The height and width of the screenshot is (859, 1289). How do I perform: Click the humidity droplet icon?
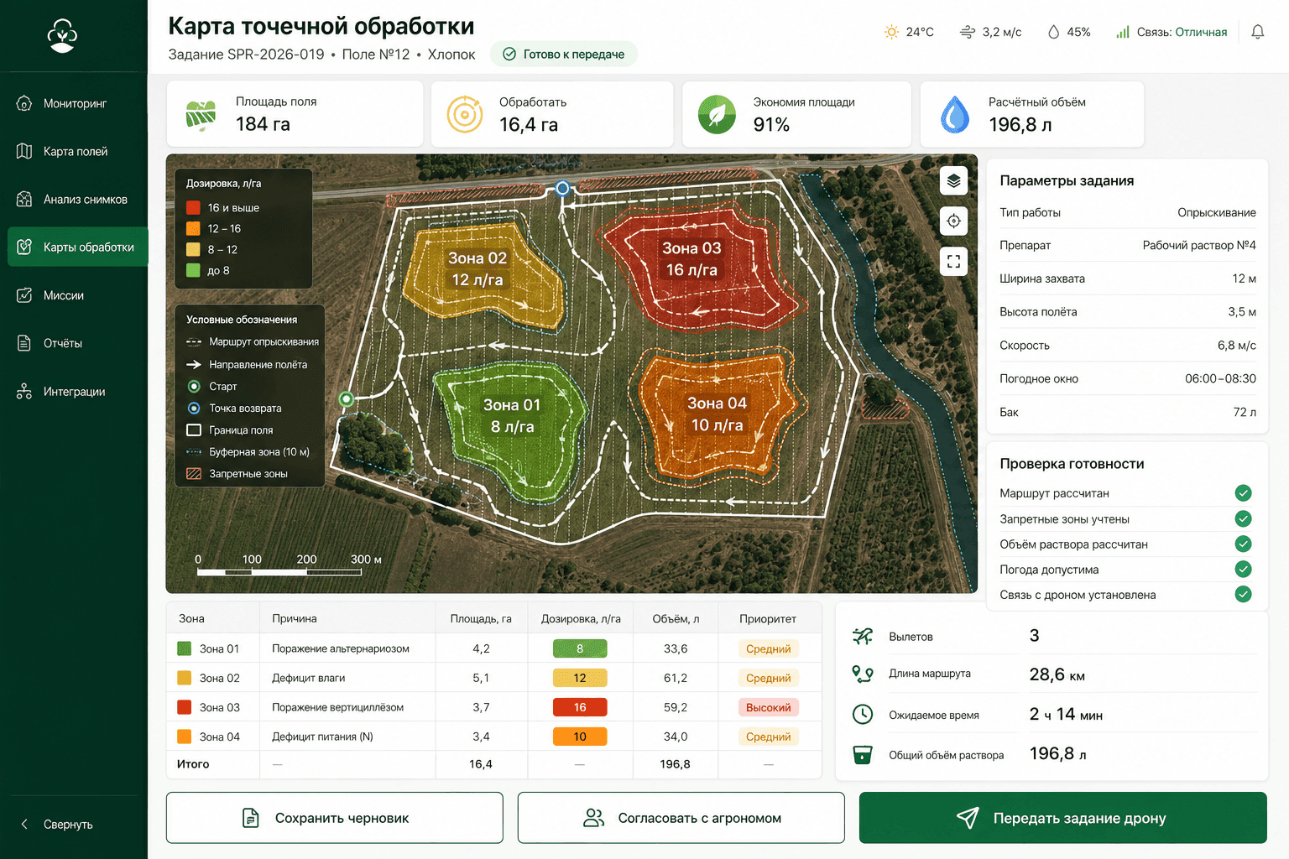point(1053,32)
